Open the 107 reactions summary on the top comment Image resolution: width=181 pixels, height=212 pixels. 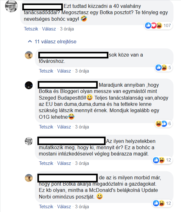click(x=158, y=25)
